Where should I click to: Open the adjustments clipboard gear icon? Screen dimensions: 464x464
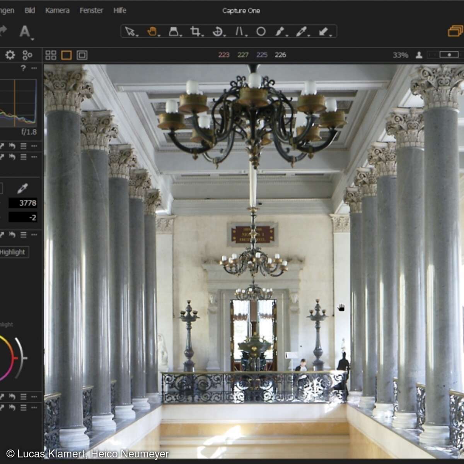(10, 55)
